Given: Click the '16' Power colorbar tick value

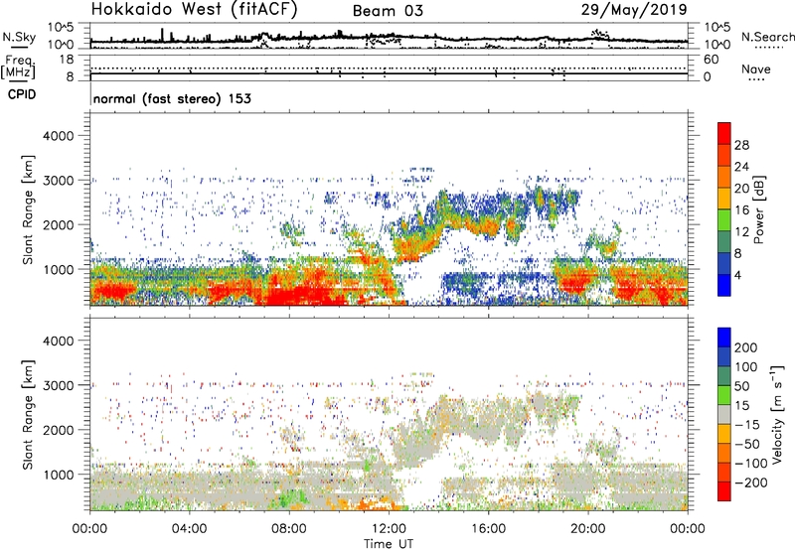Looking at the screenshot, I should (741, 210).
